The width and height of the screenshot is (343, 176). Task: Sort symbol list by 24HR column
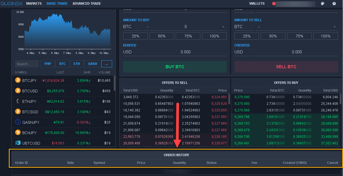point(87,72)
